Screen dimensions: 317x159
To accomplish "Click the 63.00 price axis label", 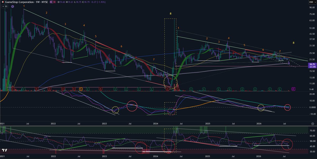I will pyautogui.click(x=311, y=20).
